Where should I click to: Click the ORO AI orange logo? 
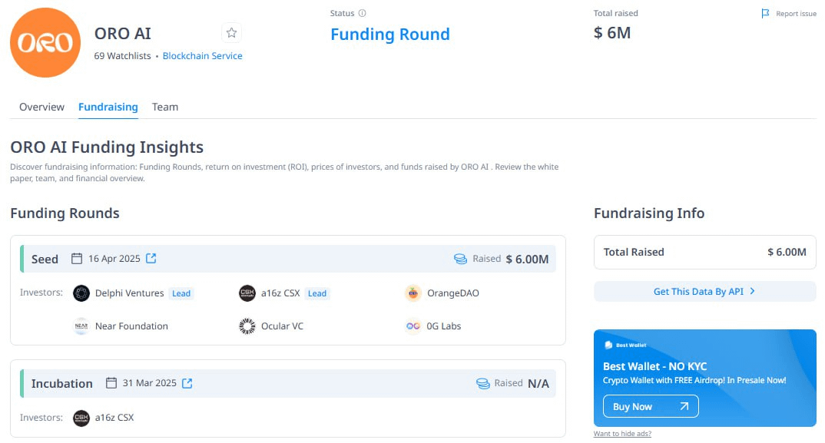[x=45, y=43]
